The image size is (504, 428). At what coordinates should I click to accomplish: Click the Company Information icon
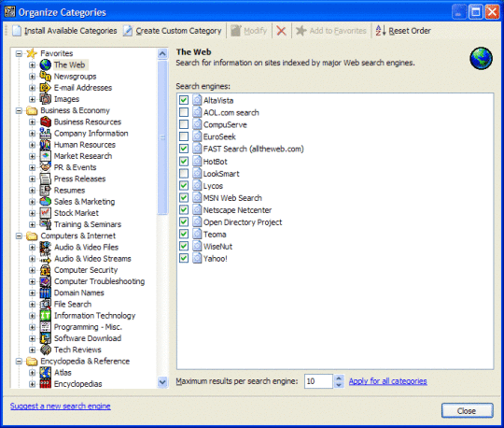point(46,134)
